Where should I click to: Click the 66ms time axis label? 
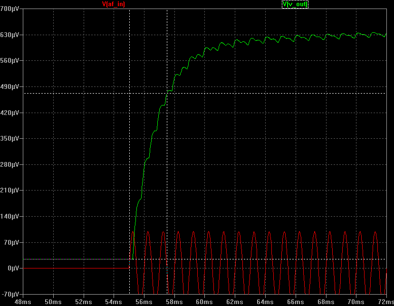(x=295, y=302)
